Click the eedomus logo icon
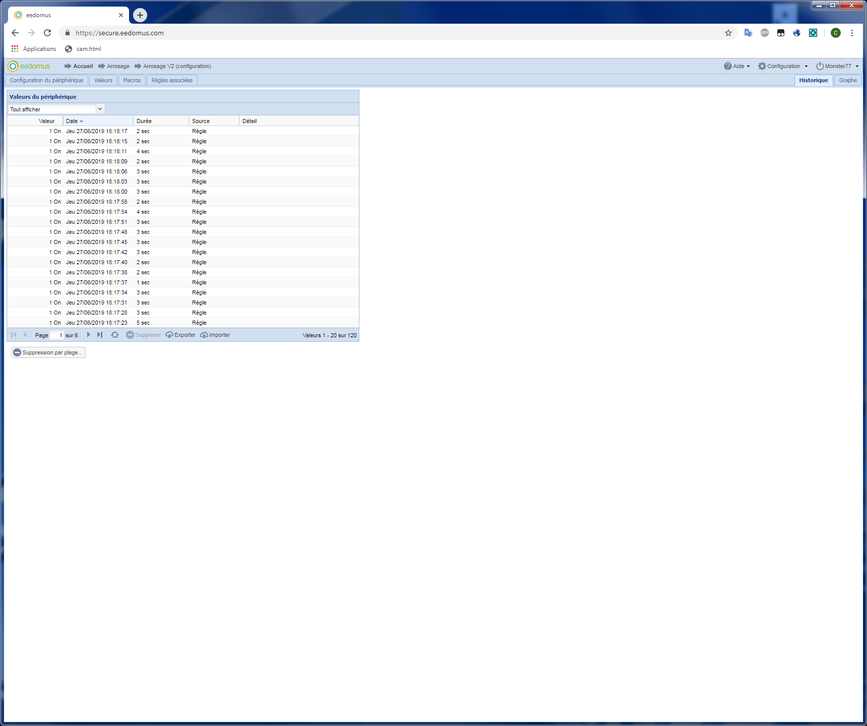Screen dimensions: 867x726 pos(13,66)
